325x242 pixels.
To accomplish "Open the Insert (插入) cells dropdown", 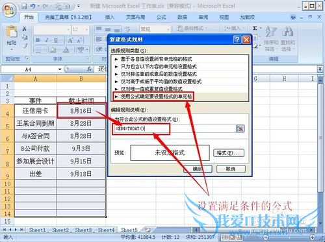I will point(234,28).
